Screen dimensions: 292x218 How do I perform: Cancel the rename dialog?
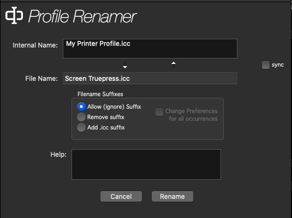coord(121,196)
